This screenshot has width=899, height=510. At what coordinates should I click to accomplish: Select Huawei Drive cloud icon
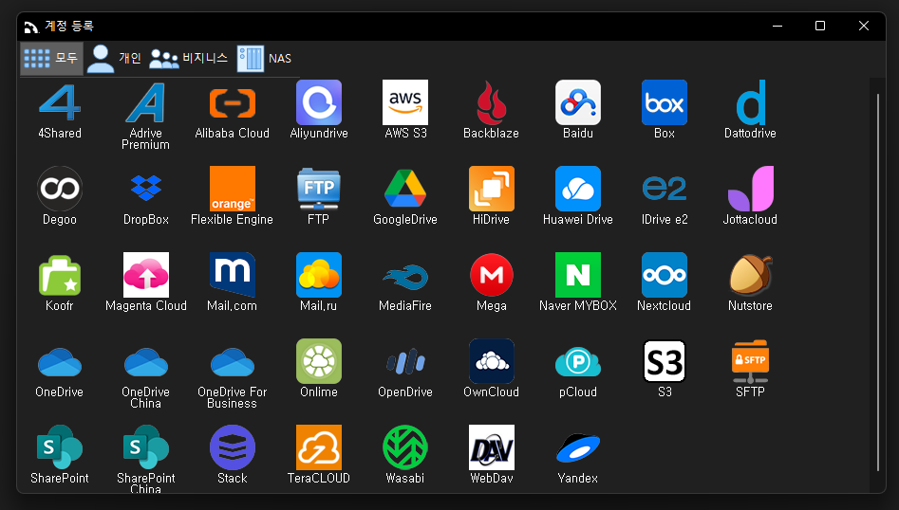[x=578, y=189]
